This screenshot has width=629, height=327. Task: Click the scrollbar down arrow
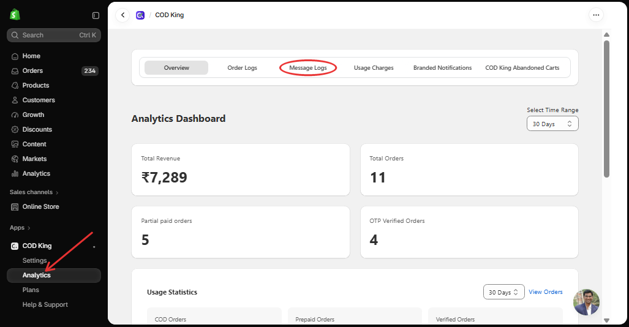pos(606,320)
